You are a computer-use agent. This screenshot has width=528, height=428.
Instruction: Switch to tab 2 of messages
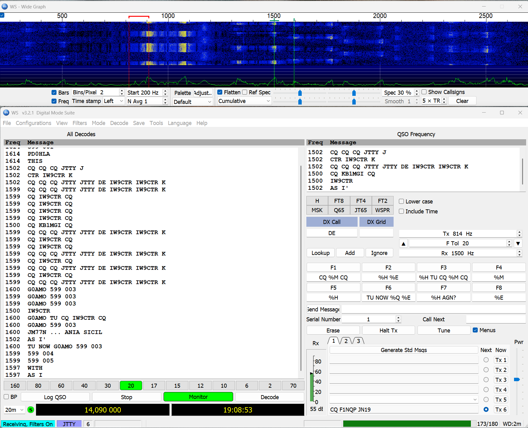(346, 341)
